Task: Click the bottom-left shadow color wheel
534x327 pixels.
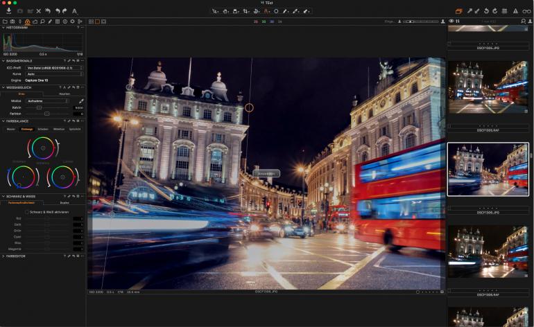Action: 23,177
